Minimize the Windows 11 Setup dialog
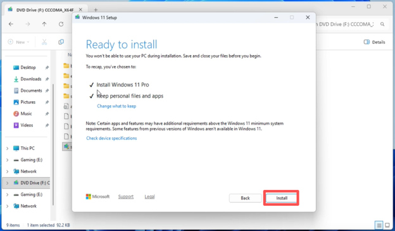 [x=276, y=17]
